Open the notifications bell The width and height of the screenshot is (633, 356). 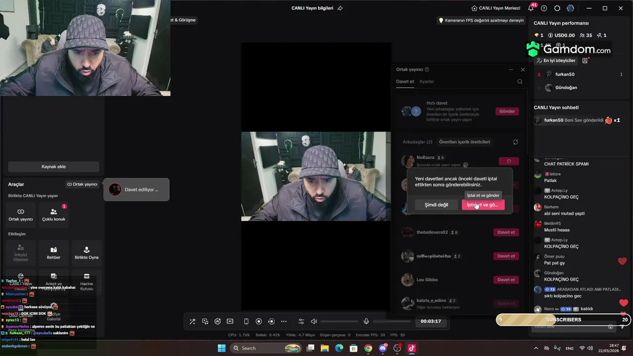click(x=531, y=8)
